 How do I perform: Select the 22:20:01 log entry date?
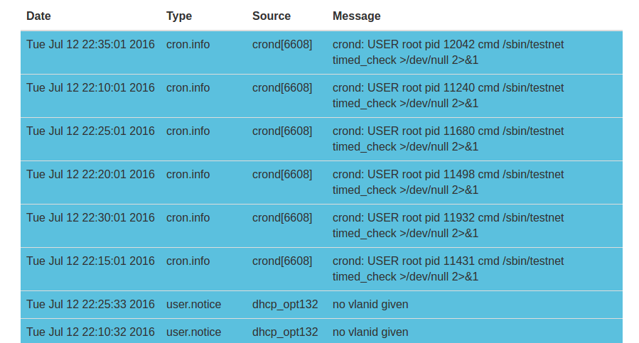point(90,175)
